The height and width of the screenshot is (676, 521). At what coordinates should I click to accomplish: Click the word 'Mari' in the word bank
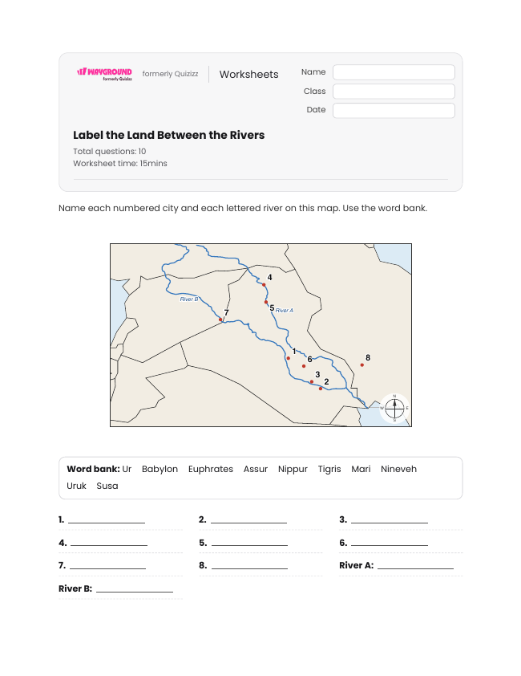click(361, 469)
